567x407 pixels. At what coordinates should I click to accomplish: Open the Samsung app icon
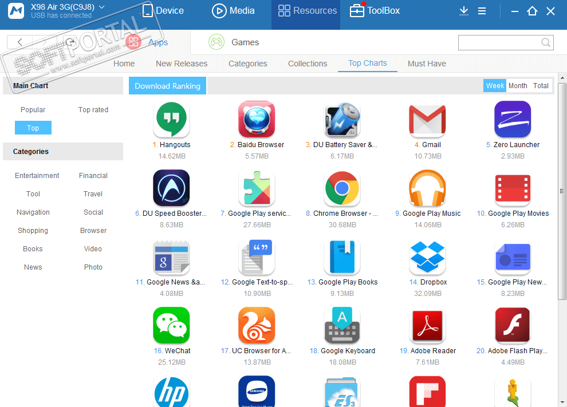coord(257,392)
